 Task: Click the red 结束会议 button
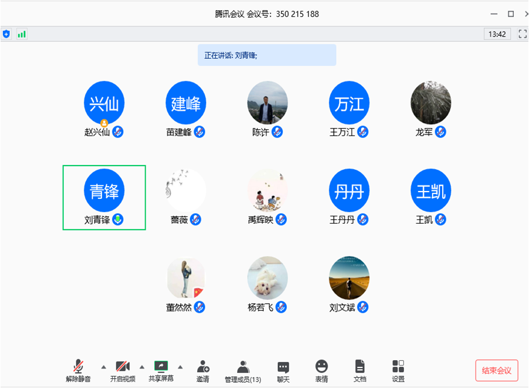pyautogui.click(x=497, y=370)
